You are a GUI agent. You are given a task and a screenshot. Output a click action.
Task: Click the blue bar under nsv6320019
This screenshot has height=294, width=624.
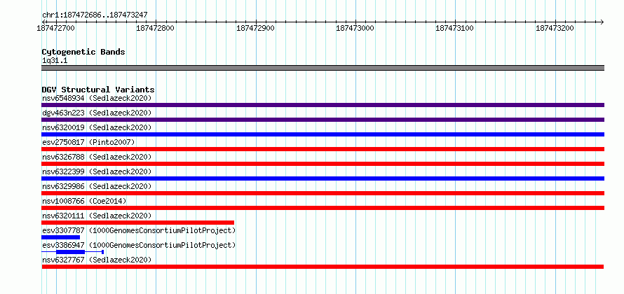[x=323, y=134]
